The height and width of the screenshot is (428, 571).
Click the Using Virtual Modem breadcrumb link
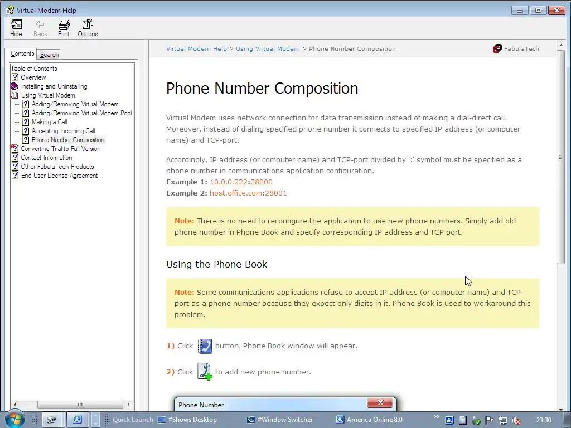coord(268,49)
